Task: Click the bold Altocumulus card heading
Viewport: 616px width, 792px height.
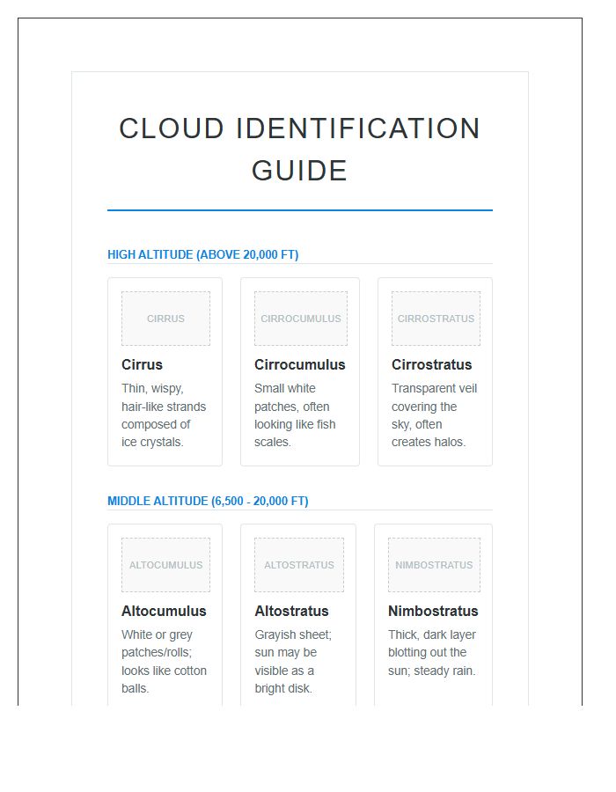Action: (x=164, y=612)
